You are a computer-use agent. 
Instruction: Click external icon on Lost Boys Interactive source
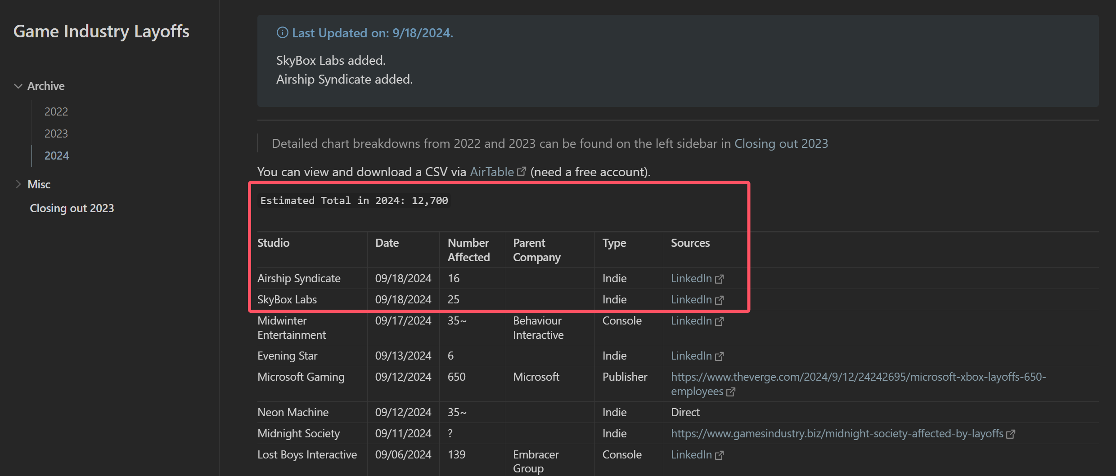click(x=719, y=455)
